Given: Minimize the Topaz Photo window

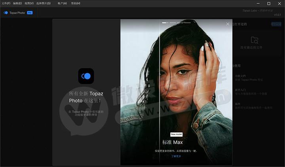Looking at the screenshot, I should pos(258,4).
